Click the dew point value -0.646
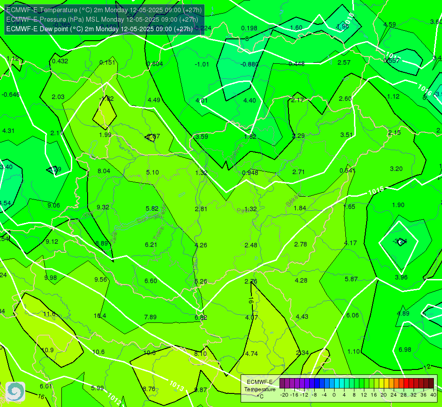Image resolution: width=442 pixels, height=407 pixels. point(11,95)
